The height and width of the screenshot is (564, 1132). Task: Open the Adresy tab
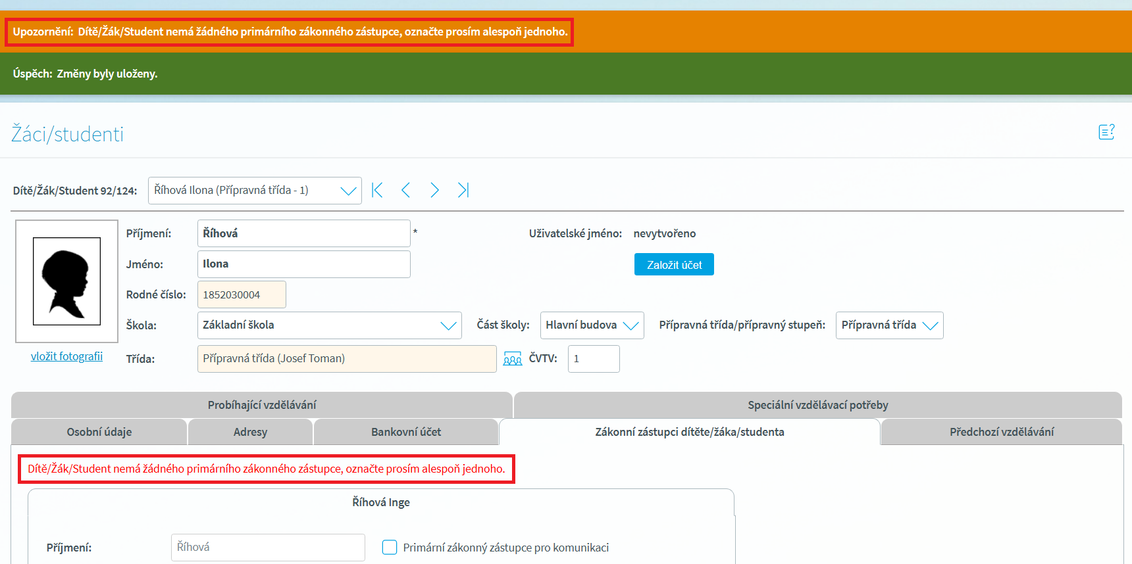tap(250, 432)
